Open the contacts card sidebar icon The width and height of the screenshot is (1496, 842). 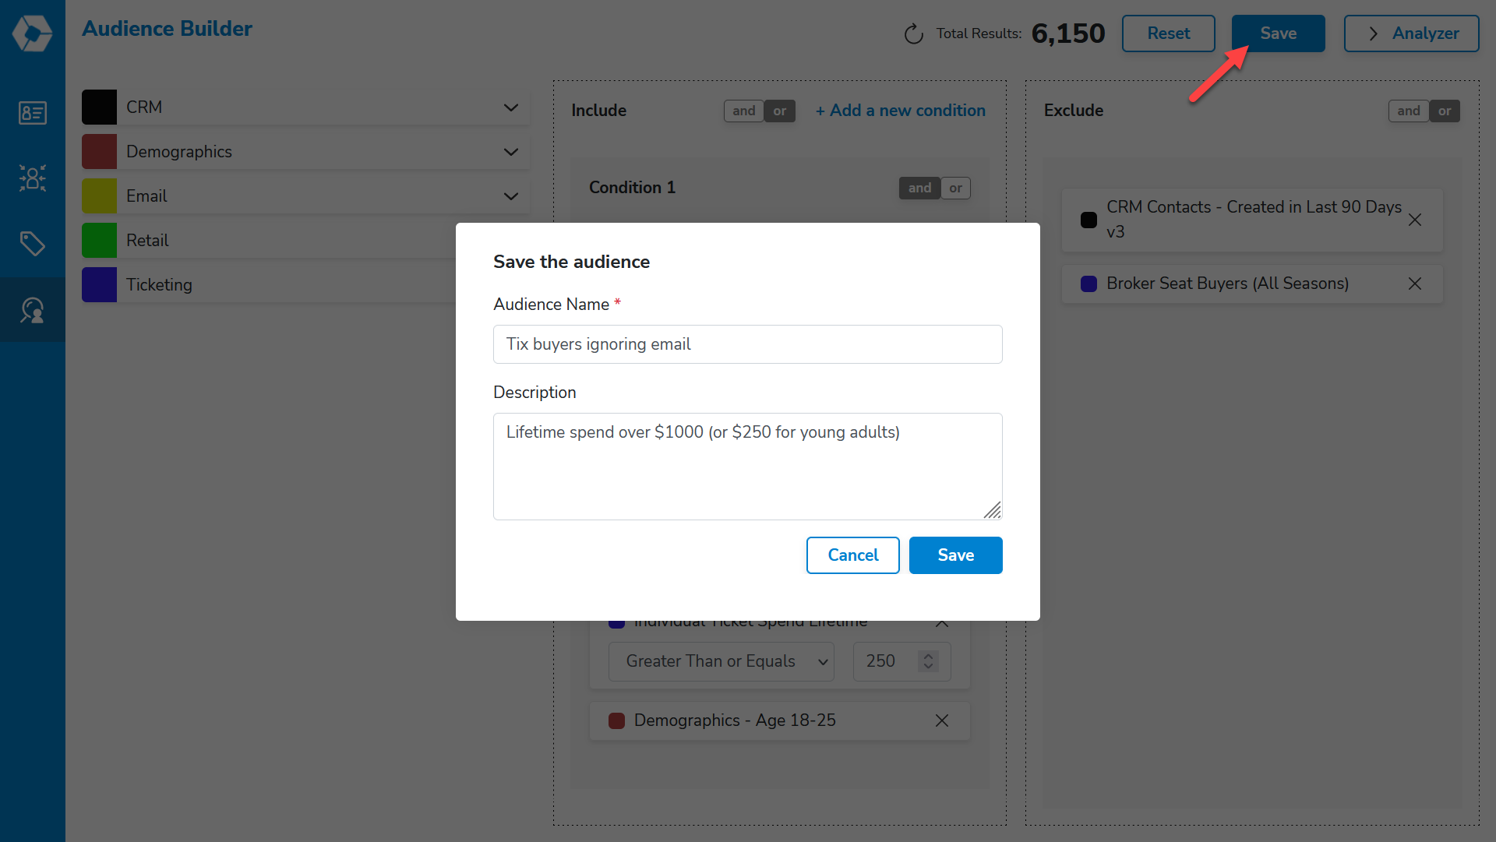(32, 113)
